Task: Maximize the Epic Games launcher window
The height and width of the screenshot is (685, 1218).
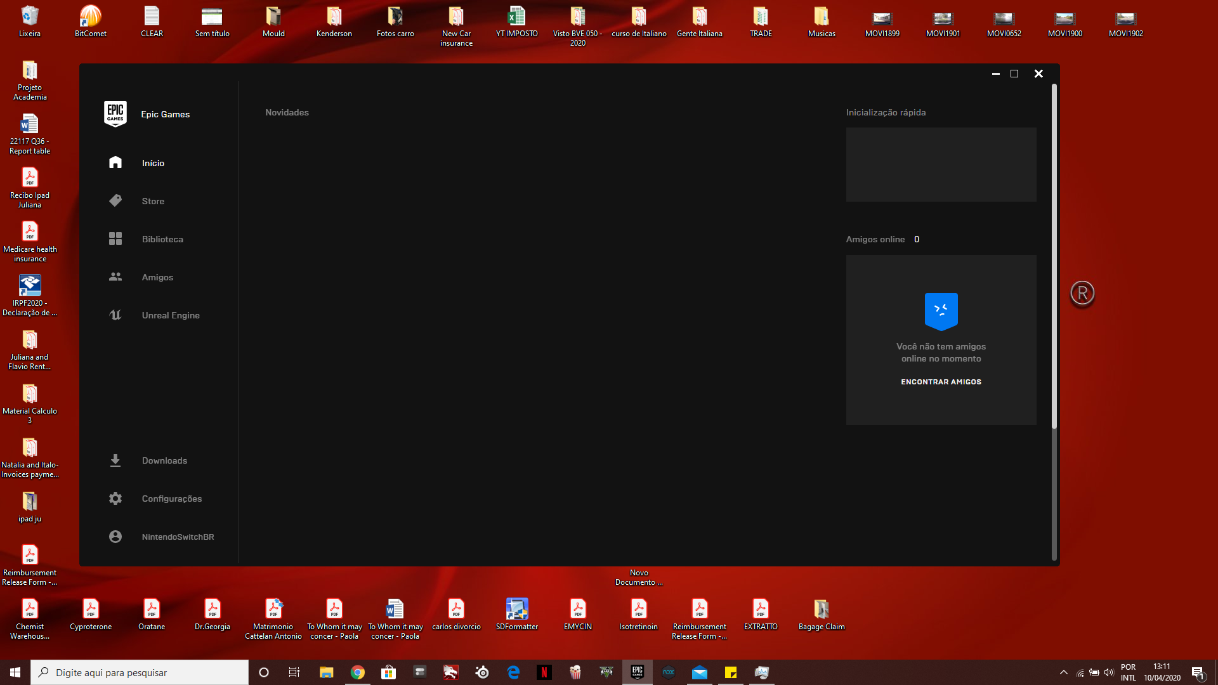Action: (x=1014, y=74)
